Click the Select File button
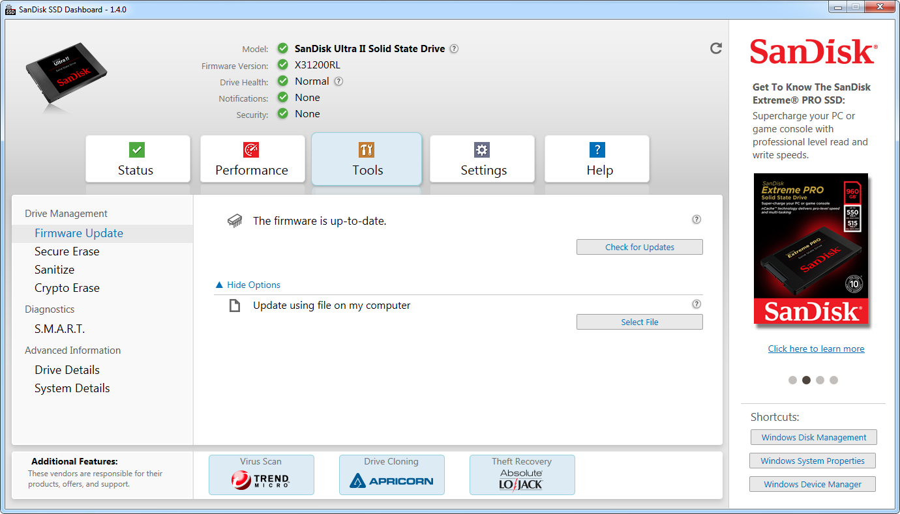 click(640, 322)
